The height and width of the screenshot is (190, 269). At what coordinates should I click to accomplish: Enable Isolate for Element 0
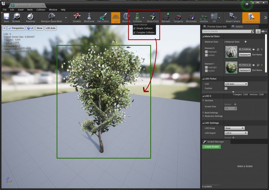coord(206,55)
